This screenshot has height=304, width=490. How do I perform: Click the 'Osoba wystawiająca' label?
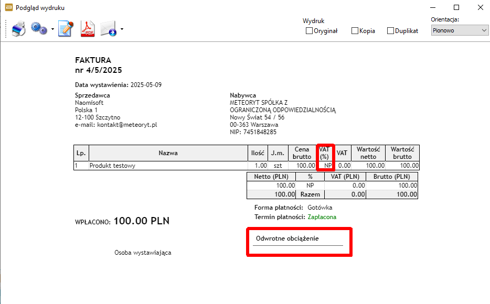point(143,253)
